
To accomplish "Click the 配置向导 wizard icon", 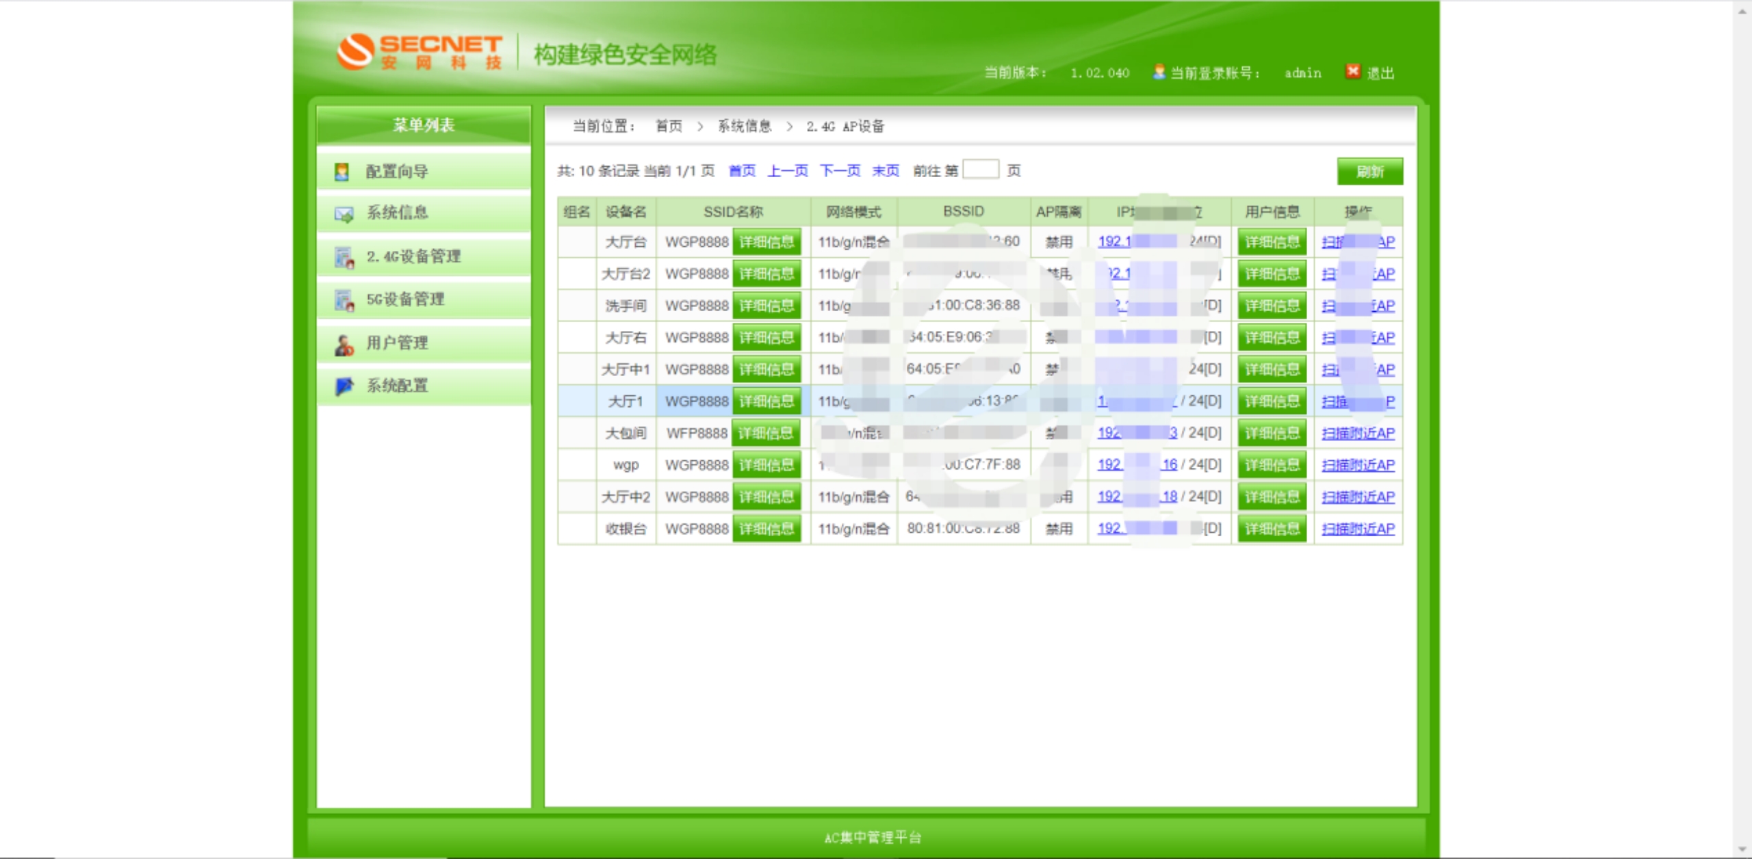I will pyautogui.click(x=342, y=171).
